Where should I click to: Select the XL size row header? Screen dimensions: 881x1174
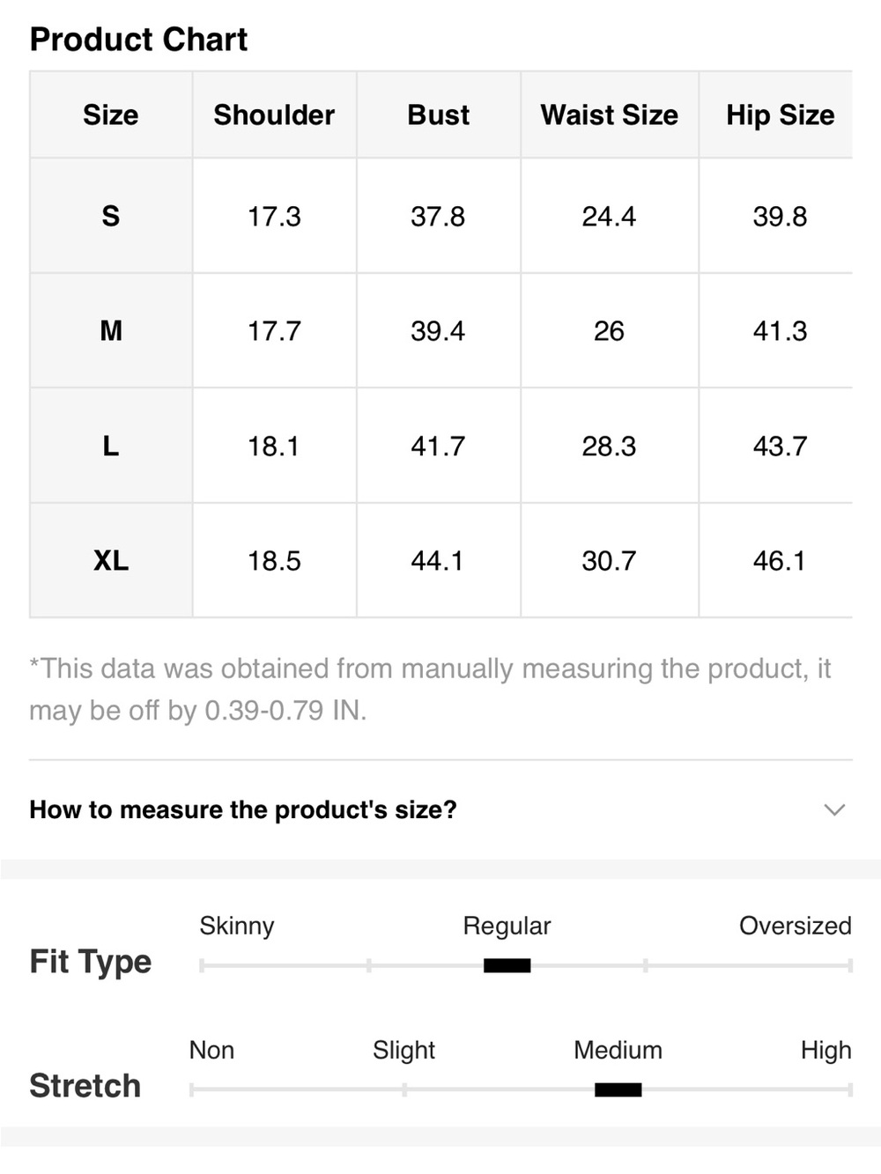click(x=111, y=560)
